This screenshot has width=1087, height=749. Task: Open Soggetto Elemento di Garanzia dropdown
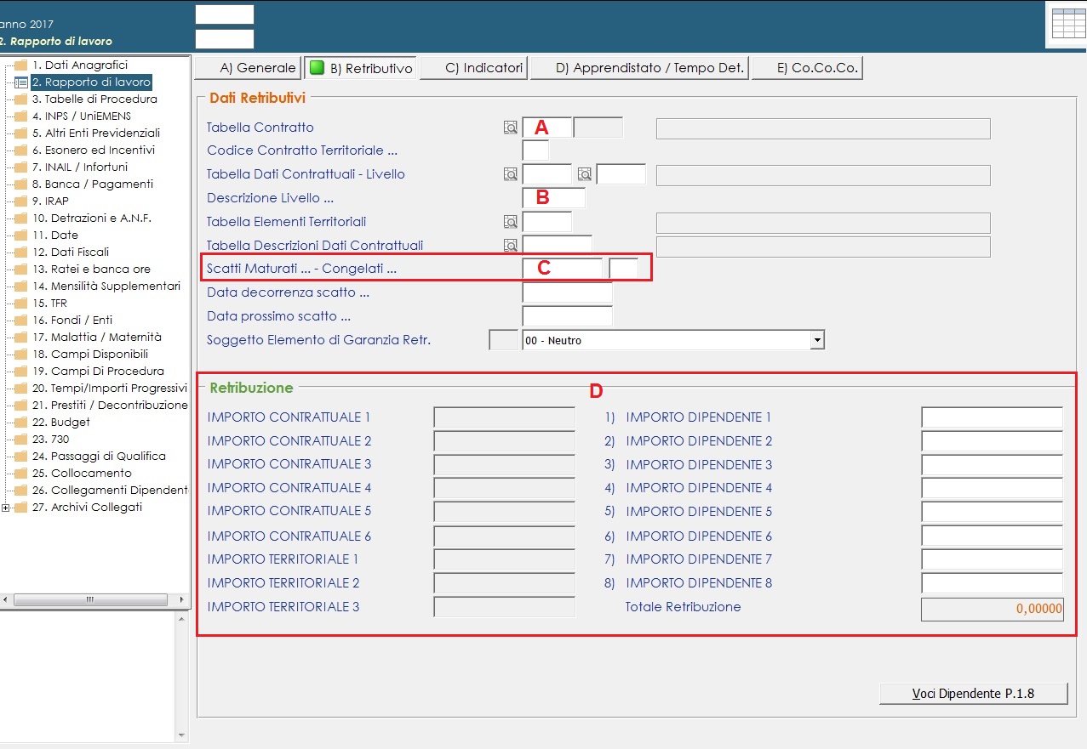tap(817, 340)
